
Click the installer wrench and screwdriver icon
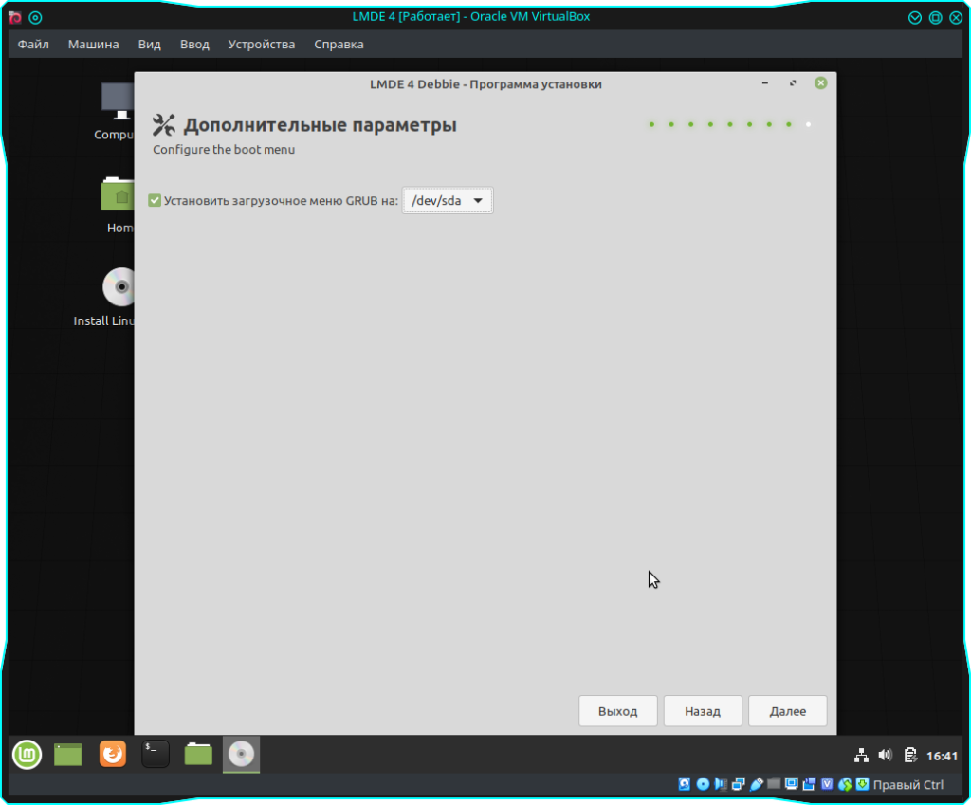pyautogui.click(x=164, y=124)
